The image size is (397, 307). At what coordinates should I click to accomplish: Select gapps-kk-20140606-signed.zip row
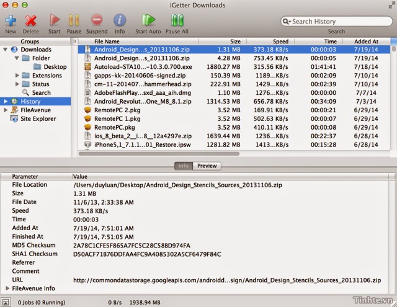[234, 76]
